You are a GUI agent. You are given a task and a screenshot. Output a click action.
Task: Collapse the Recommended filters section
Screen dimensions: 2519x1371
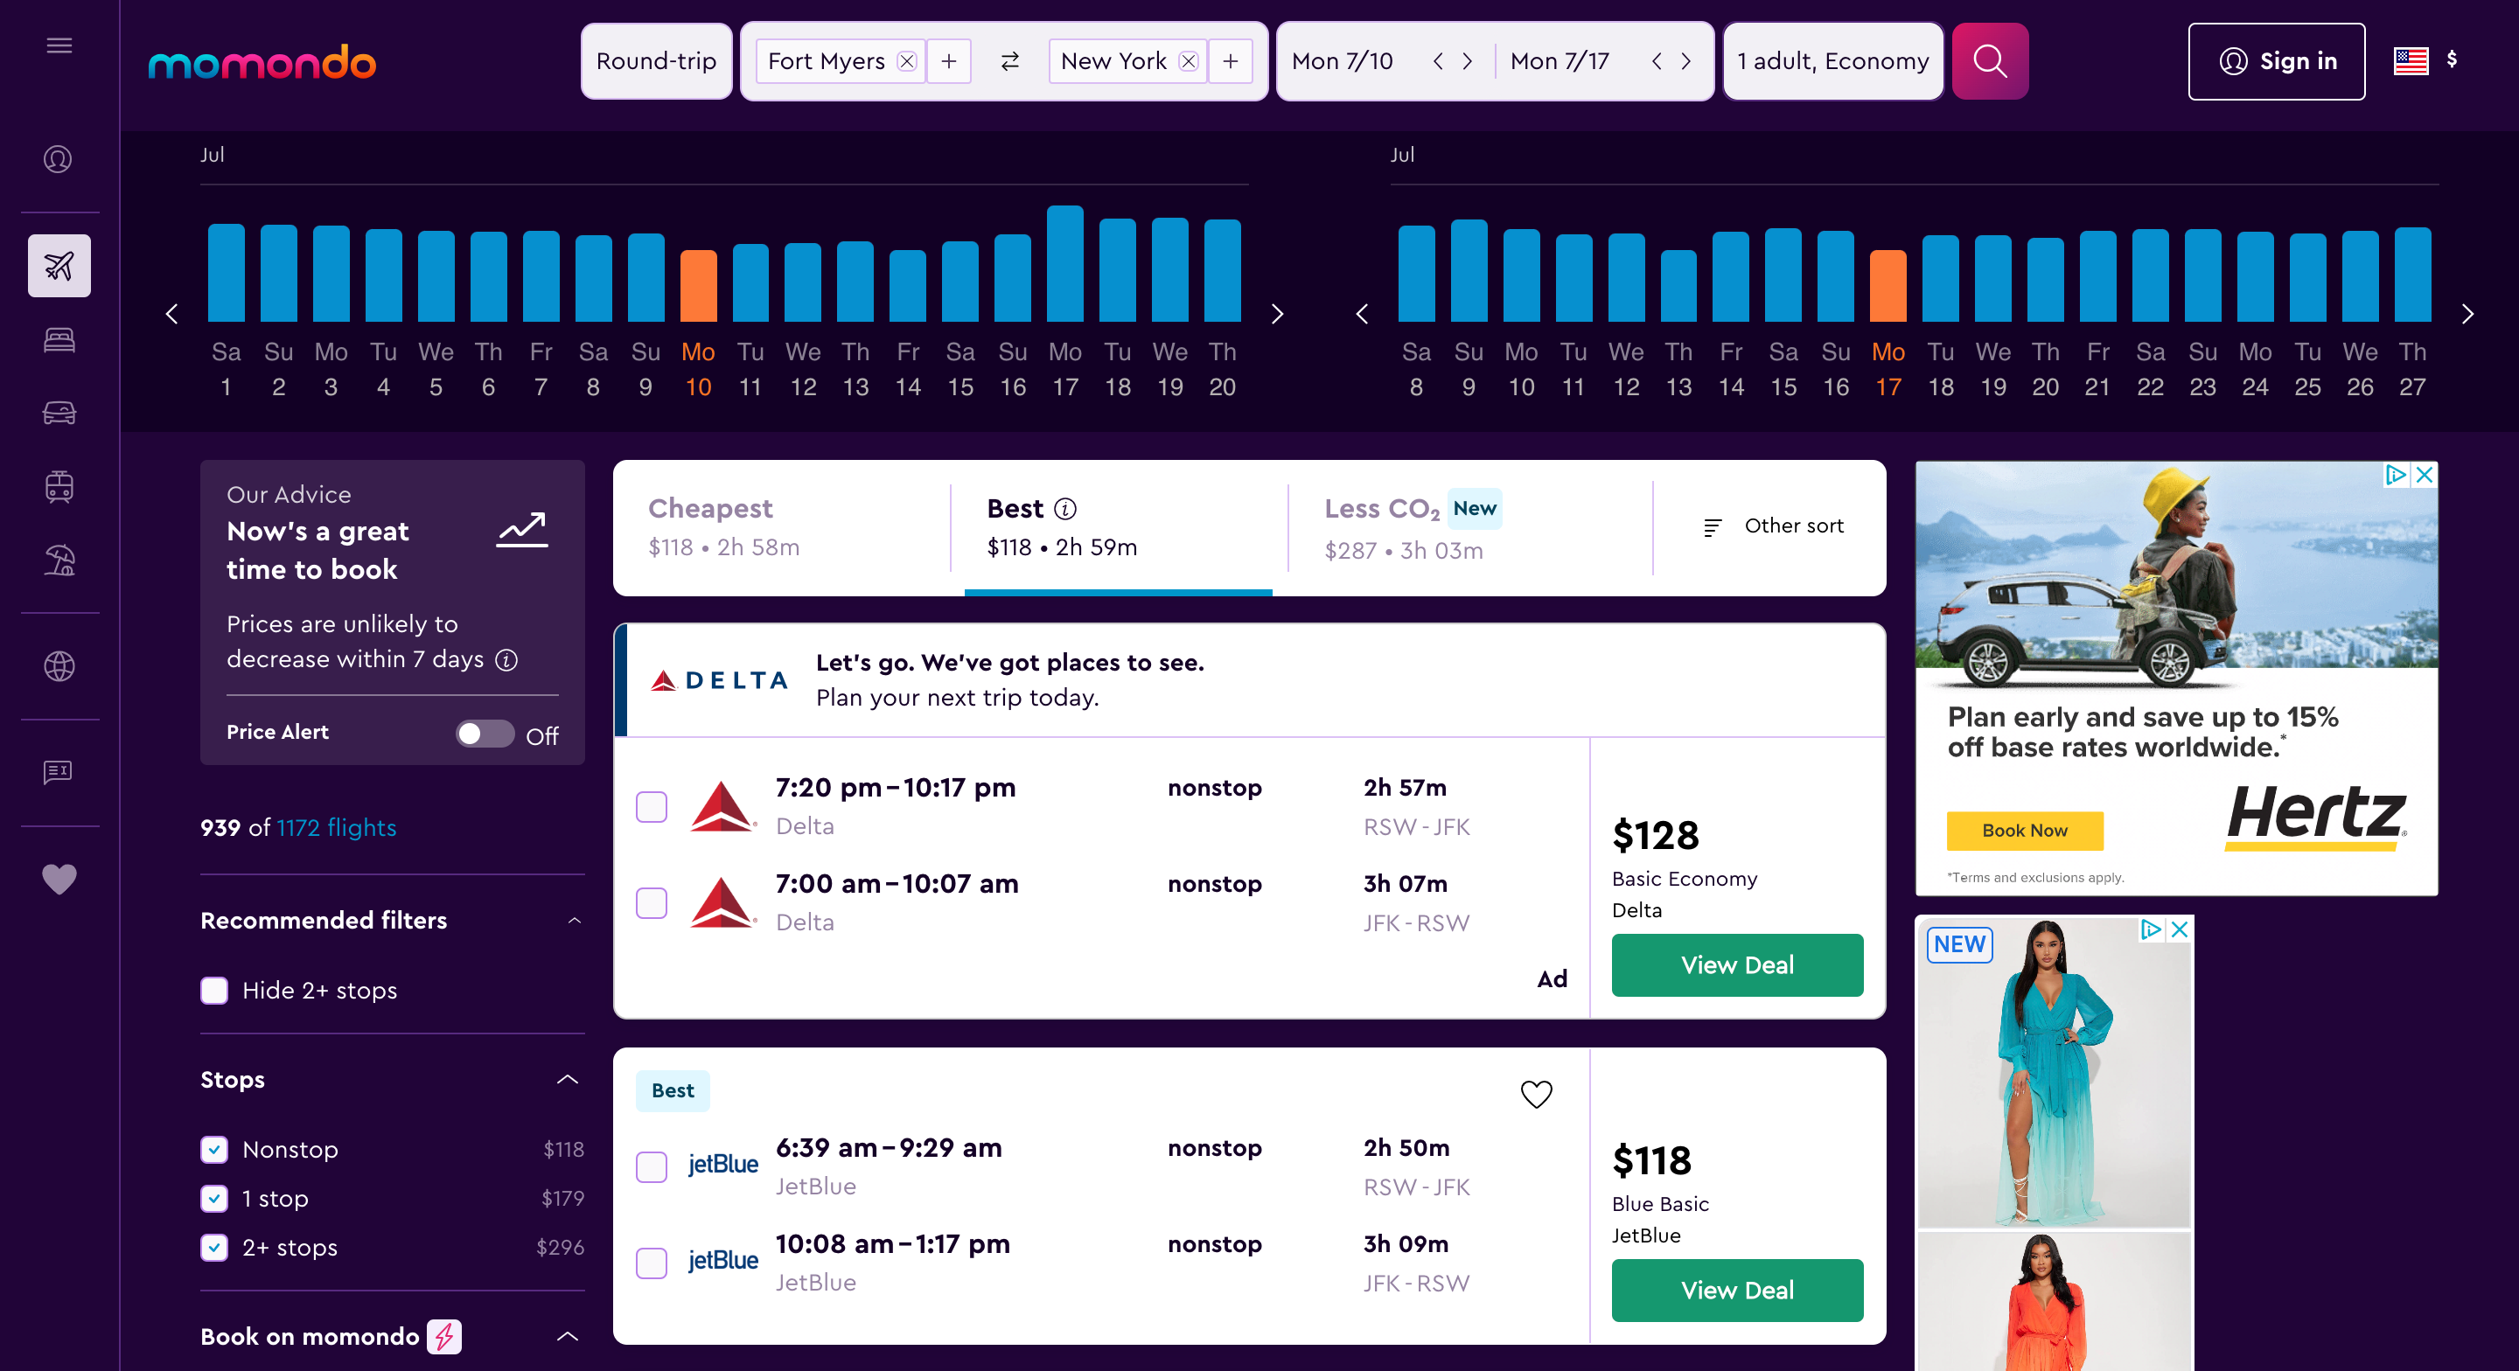pyautogui.click(x=574, y=920)
